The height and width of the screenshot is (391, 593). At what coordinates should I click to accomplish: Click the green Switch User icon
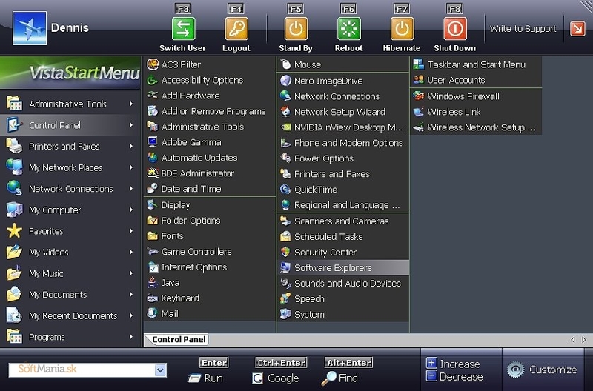click(x=182, y=29)
